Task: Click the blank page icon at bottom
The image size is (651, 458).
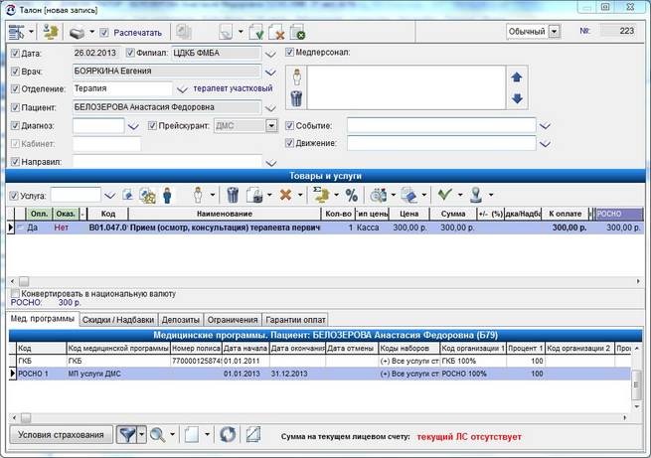Action: (x=192, y=435)
